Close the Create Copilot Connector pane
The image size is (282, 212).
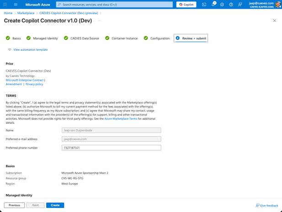tap(274, 21)
